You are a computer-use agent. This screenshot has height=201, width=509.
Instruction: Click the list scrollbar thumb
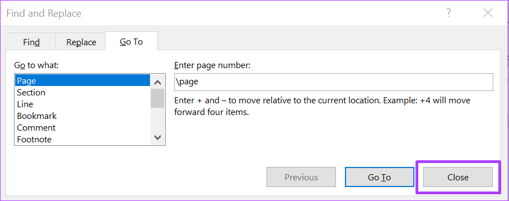point(157,98)
